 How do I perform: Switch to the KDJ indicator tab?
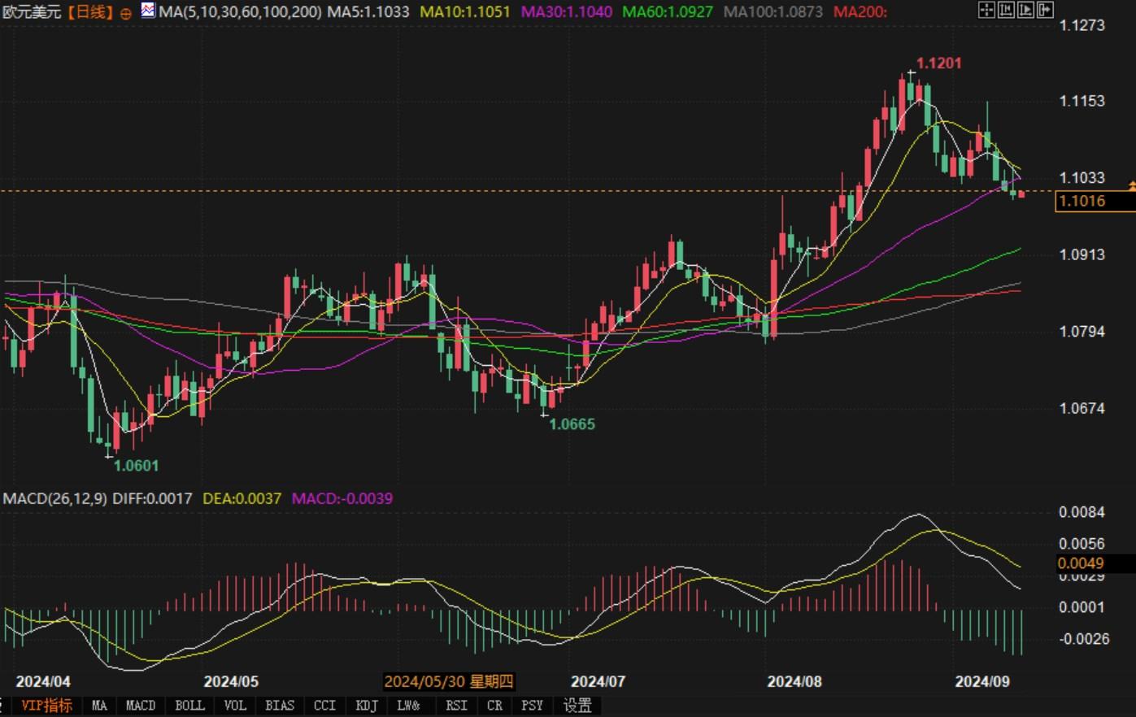point(366,706)
